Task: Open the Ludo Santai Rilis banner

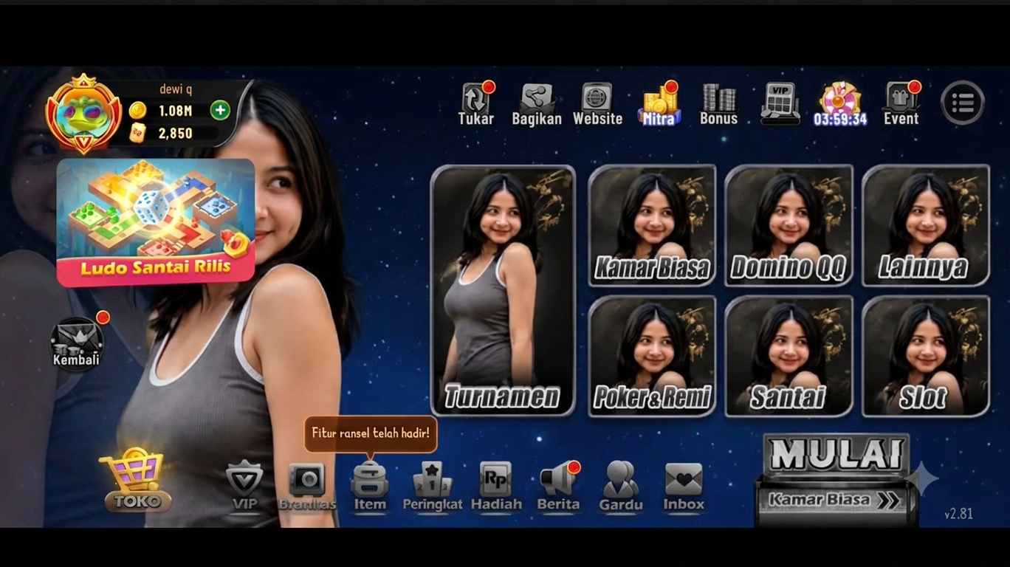Action: click(156, 222)
